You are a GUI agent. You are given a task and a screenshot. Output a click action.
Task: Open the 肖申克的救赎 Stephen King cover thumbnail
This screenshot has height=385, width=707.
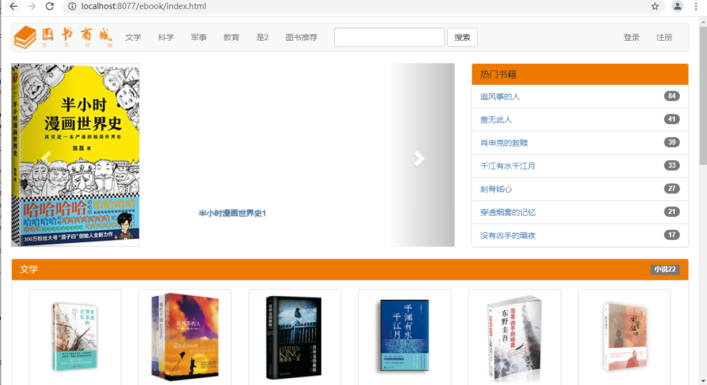pos(295,337)
